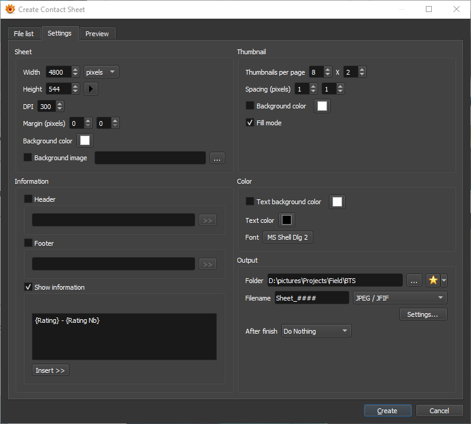
Task: Switch to the Preview tab
Action: [x=97, y=34]
